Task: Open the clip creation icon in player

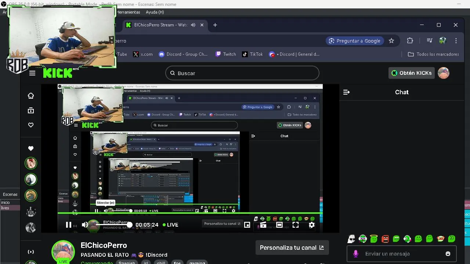Action: coord(263,225)
